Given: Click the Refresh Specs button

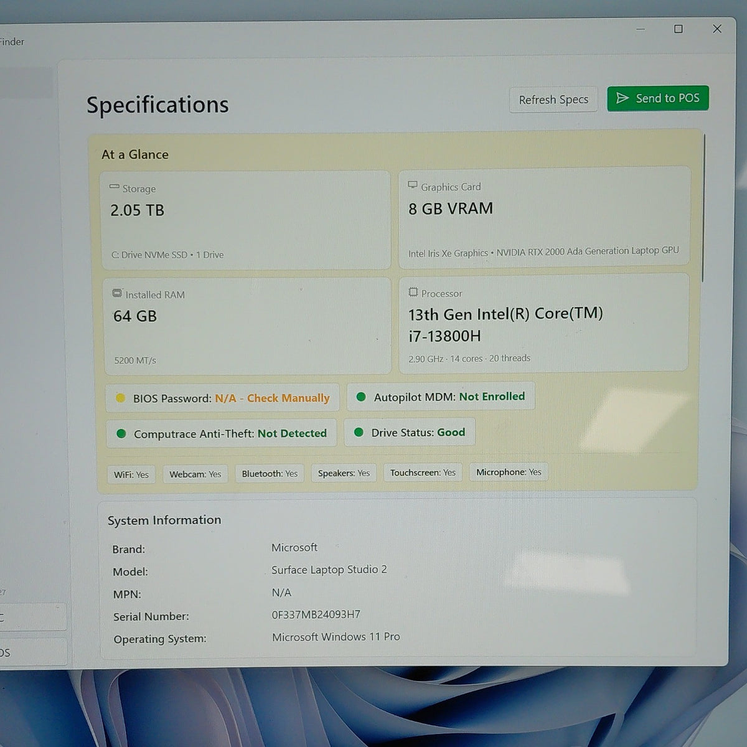Looking at the screenshot, I should [553, 100].
